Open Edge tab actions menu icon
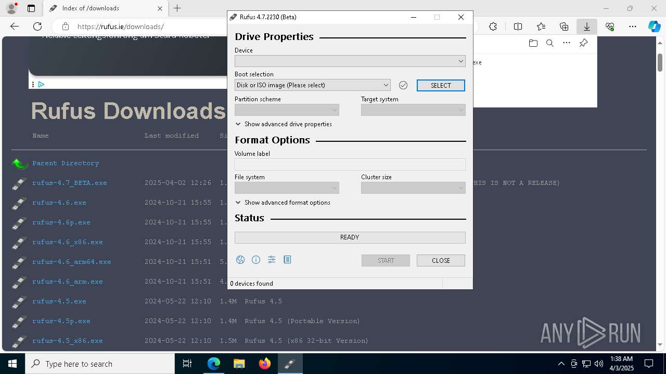This screenshot has height=374, width=666. click(x=31, y=8)
